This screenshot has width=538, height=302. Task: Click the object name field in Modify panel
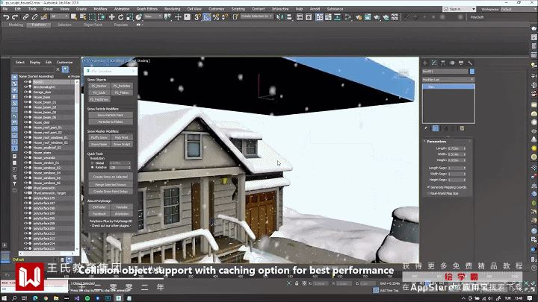coord(445,72)
